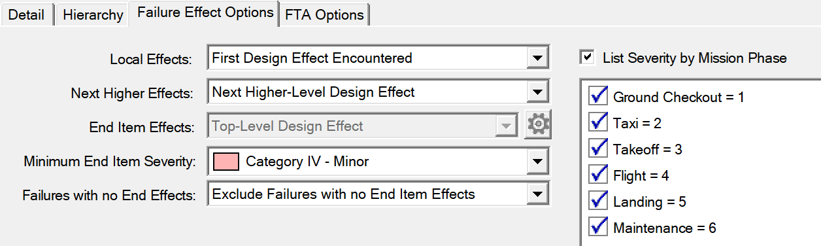The image size is (821, 246).
Task: Uncheck the Flight = 4 phase
Action: [598, 175]
